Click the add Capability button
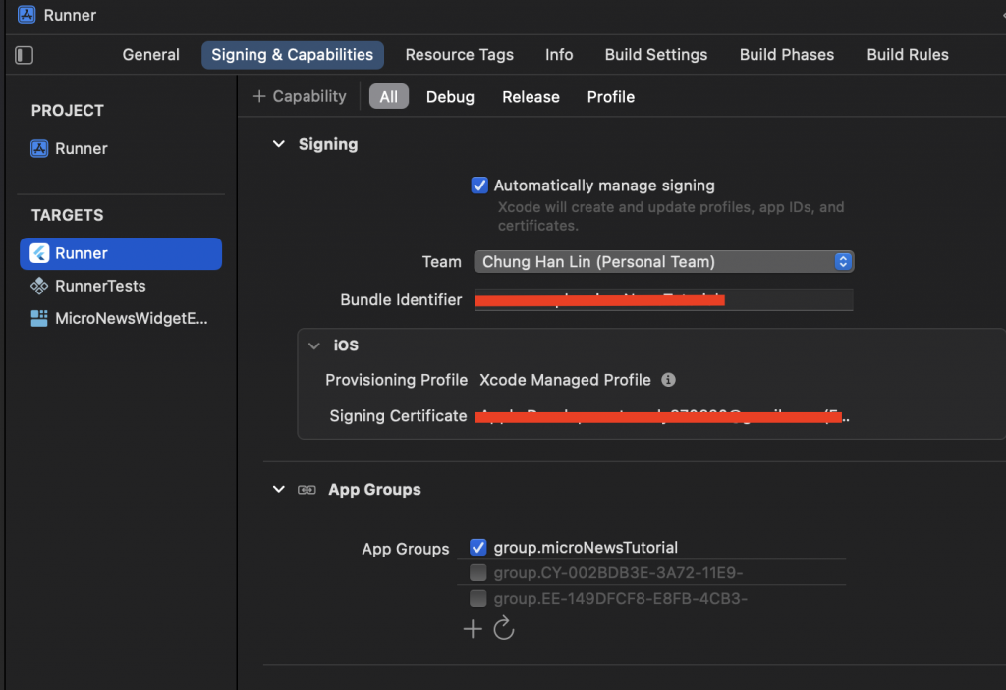 click(x=300, y=96)
